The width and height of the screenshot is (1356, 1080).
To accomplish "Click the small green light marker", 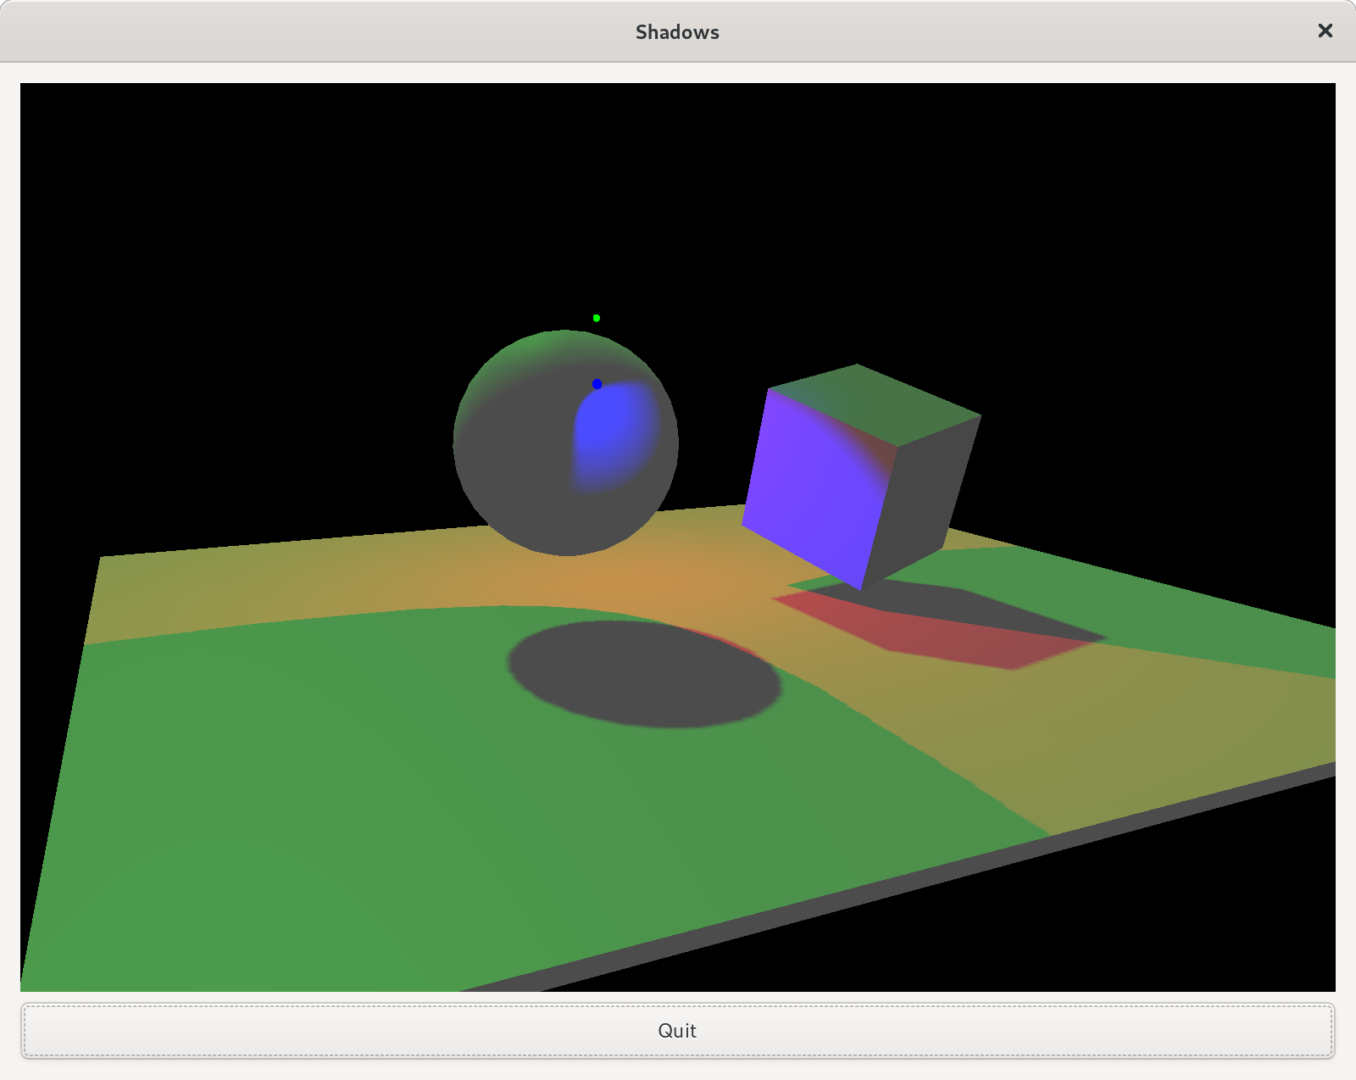I will point(597,318).
